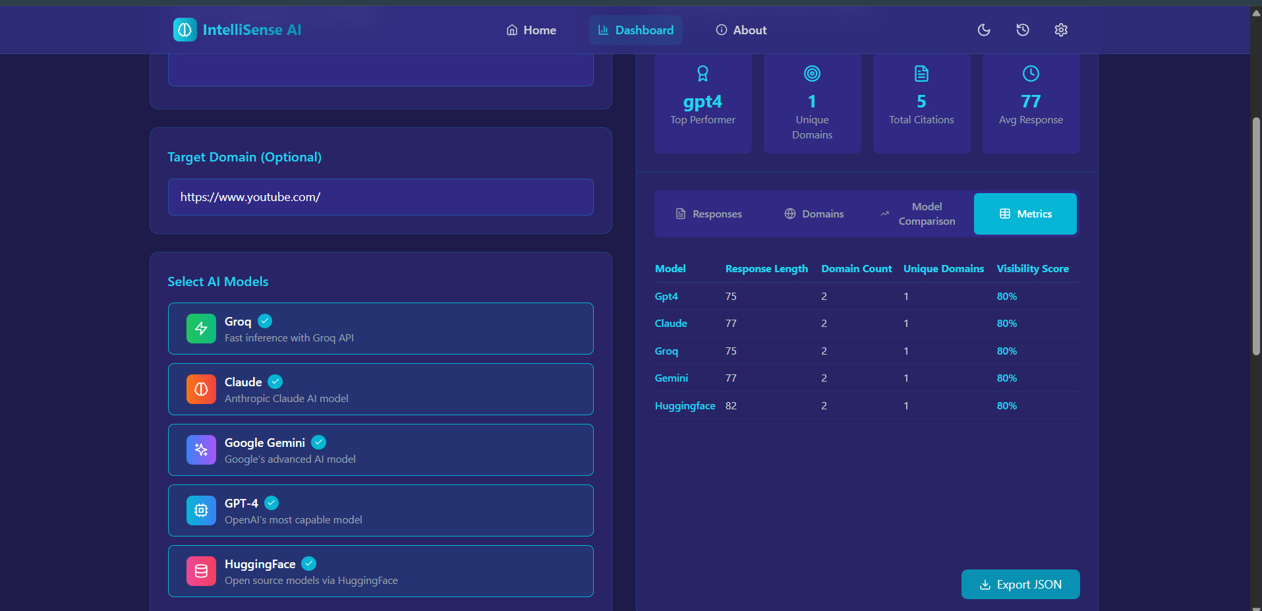
Task: Click the IntelliSense AI logo icon
Action: 185,30
